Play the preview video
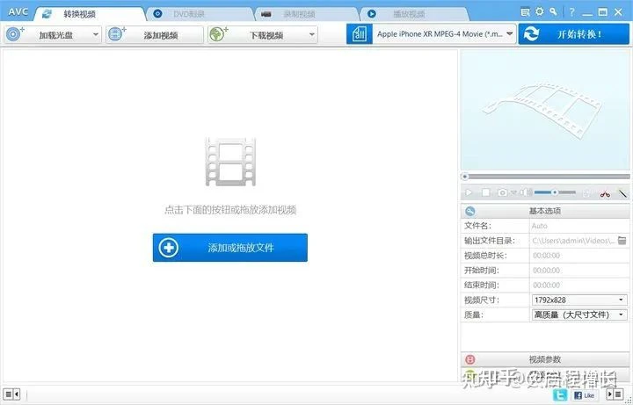The image size is (633, 405). click(x=469, y=192)
